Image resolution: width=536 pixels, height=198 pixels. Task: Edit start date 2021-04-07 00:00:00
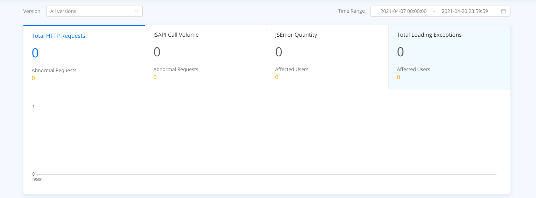click(403, 11)
